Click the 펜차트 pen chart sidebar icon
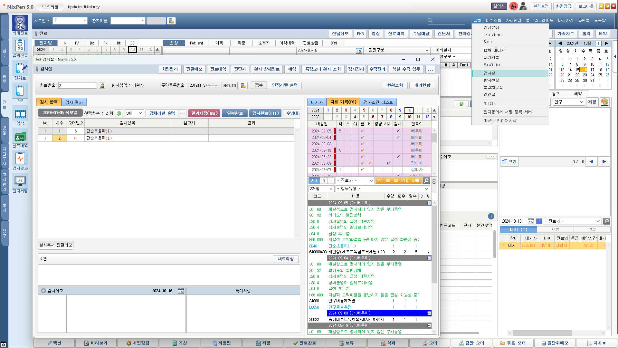 (20, 68)
